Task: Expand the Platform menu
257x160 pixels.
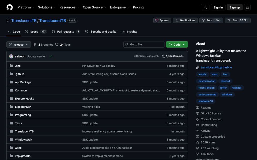Action: click(26, 7)
